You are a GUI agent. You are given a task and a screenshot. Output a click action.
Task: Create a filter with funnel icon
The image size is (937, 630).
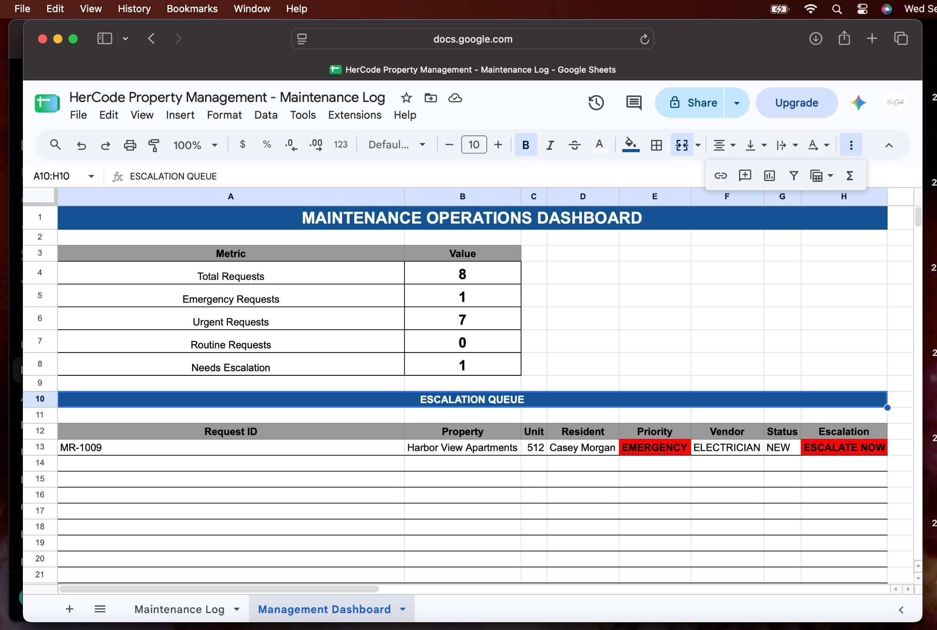pyautogui.click(x=794, y=176)
